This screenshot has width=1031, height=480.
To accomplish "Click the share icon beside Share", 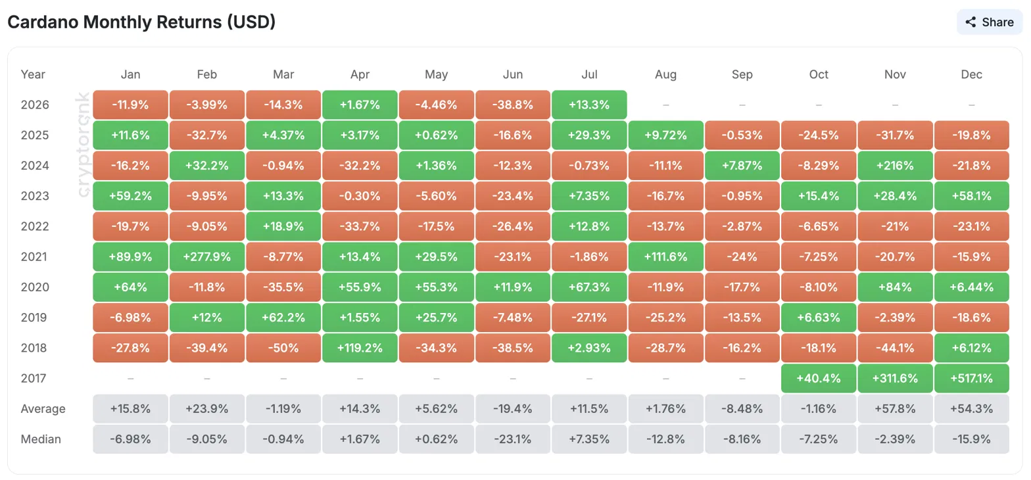I will 971,22.
